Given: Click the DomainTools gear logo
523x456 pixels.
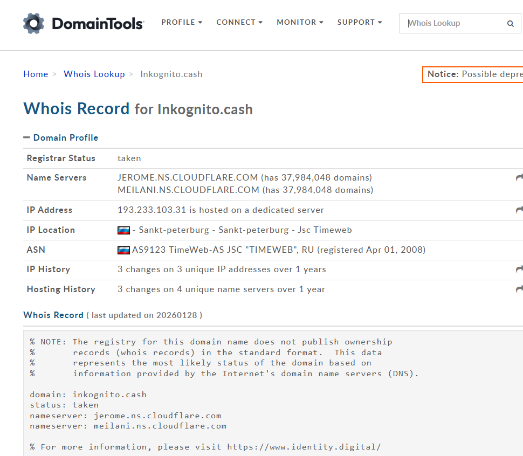Looking at the screenshot, I should (x=33, y=23).
